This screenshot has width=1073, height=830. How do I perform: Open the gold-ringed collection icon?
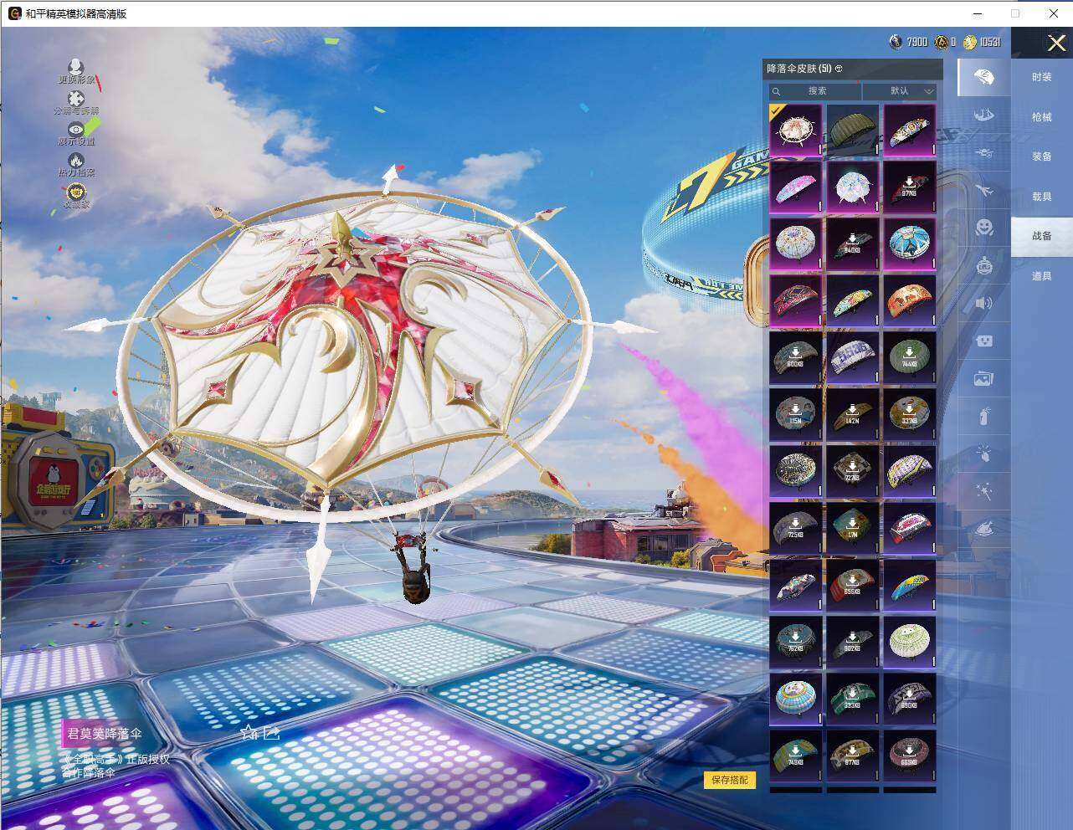click(76, 192)
